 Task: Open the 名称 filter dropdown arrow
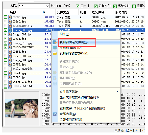[x=47, y=6]
